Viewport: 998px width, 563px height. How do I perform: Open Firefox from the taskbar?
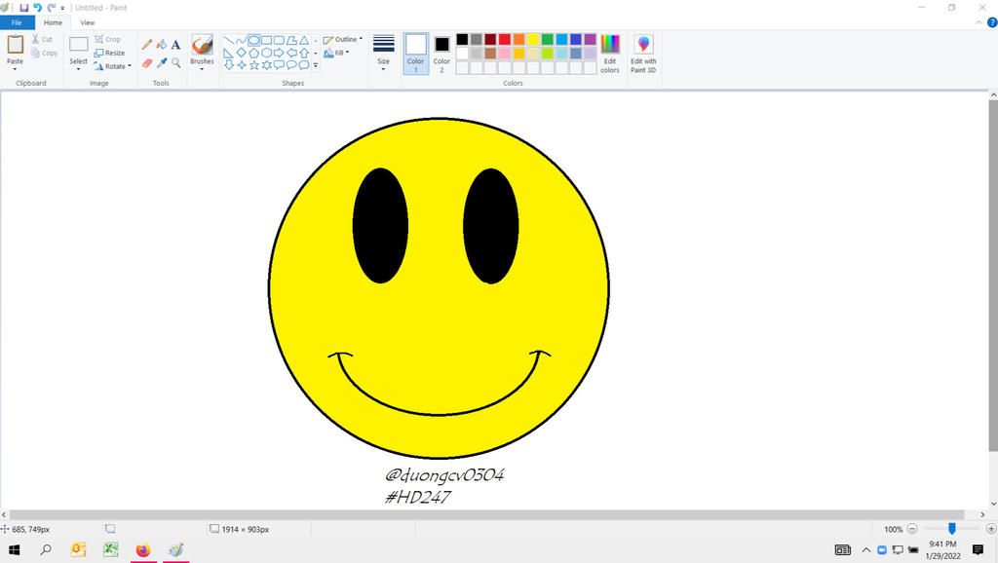point(143,549)
